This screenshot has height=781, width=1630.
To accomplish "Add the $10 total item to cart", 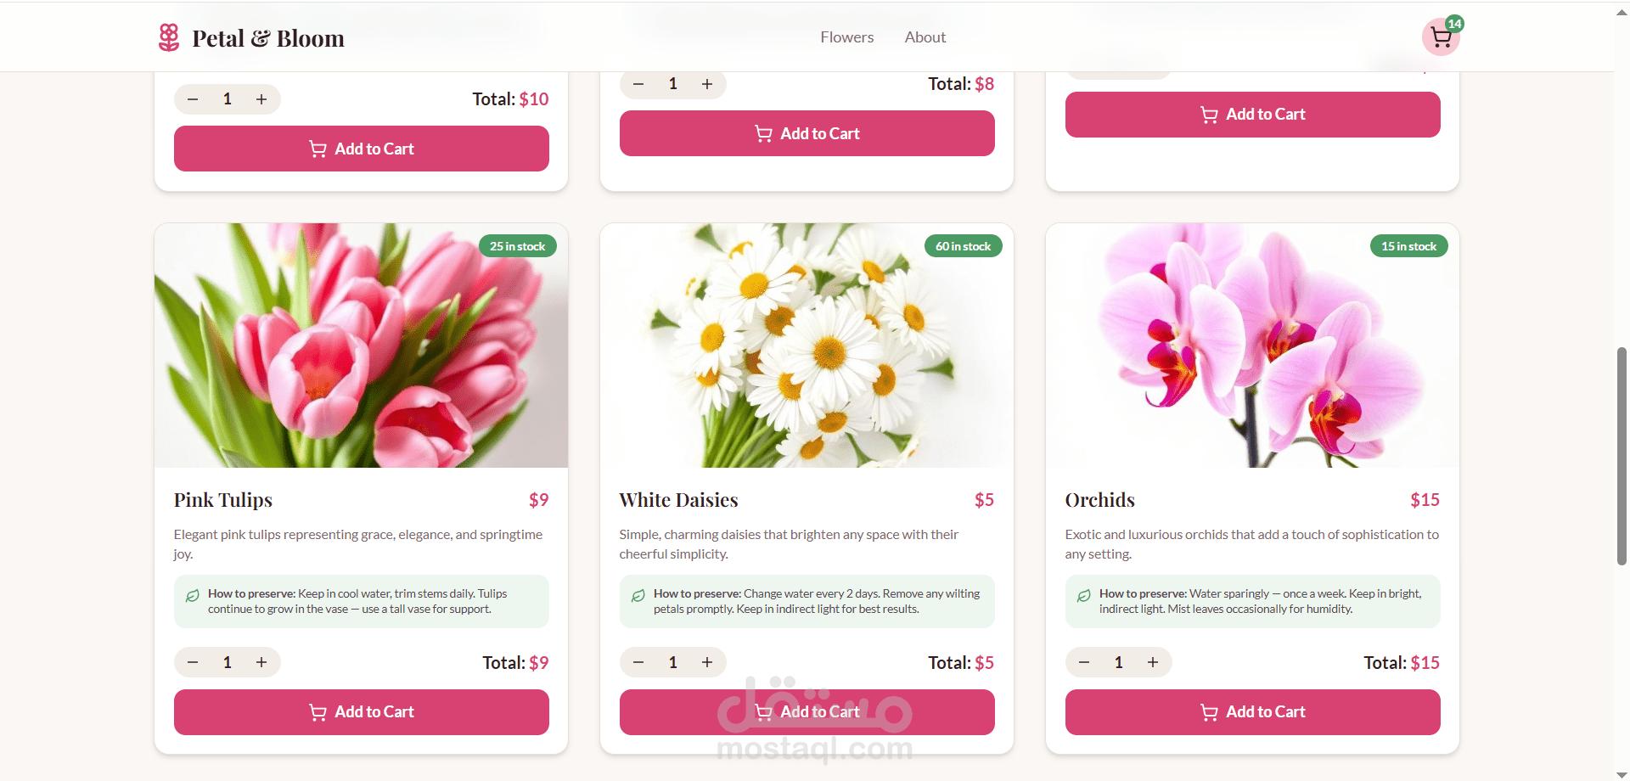I will [x=362, y=149].
